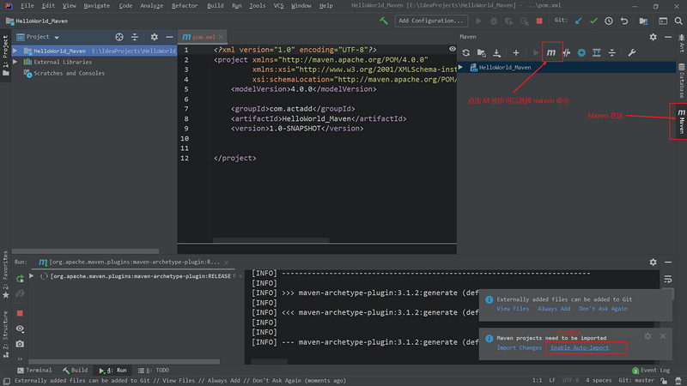Open Maven settings wrench icon
This screenshot has height=386, width=687.
(x=632, y=52)
